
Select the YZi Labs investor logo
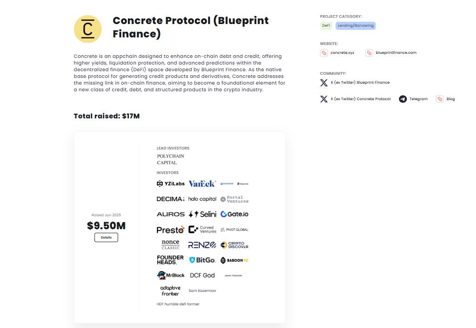tap(171, 184)
